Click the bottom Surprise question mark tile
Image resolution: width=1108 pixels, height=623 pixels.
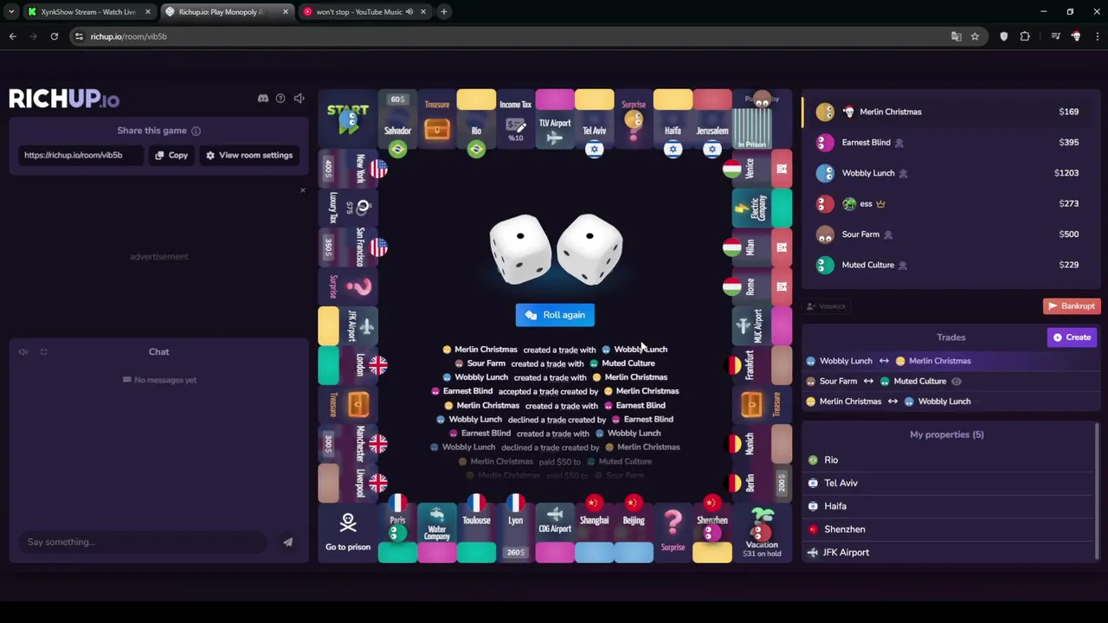(673, 531)
